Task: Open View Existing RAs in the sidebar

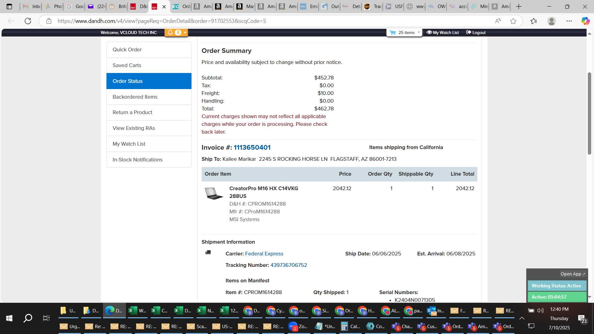Action: coord(149,128)
